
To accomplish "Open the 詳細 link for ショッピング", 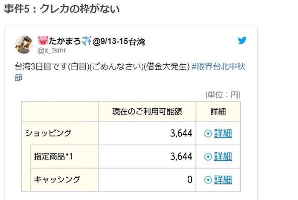I will (x=223, y=133).
